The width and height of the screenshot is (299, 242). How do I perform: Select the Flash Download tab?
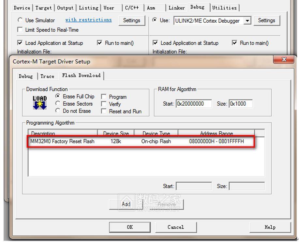pos(81,76)
